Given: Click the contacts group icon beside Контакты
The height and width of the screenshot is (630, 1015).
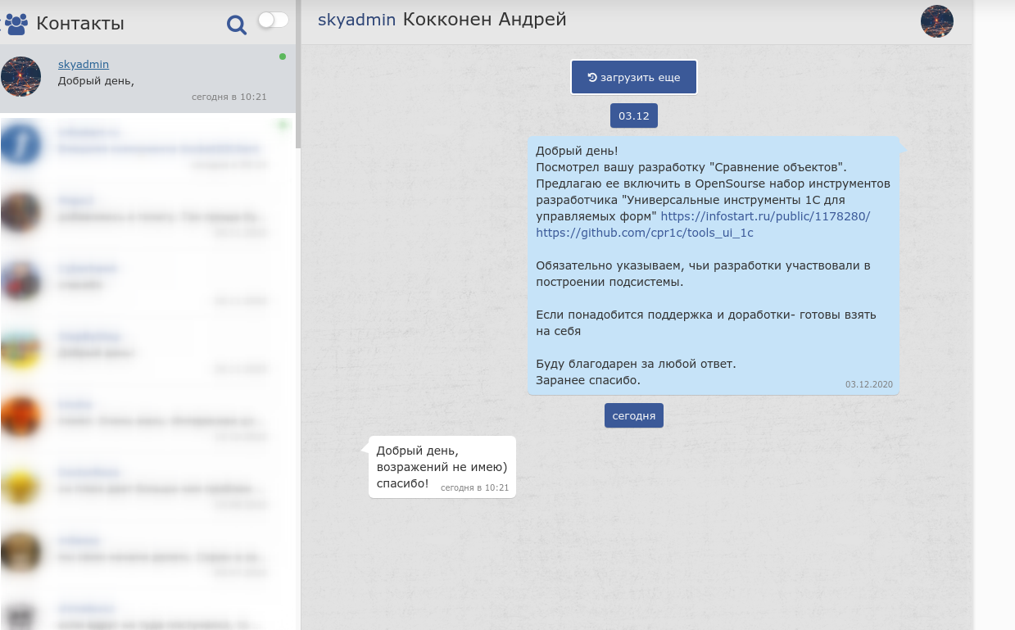Looking at the screenshot, I should [16, 23].
